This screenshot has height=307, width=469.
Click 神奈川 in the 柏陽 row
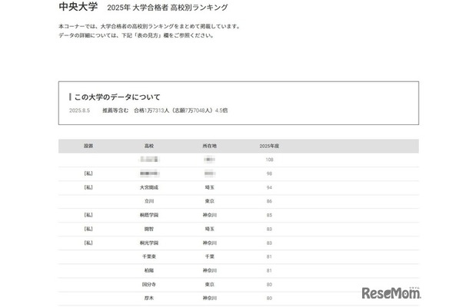coord(209,271)
